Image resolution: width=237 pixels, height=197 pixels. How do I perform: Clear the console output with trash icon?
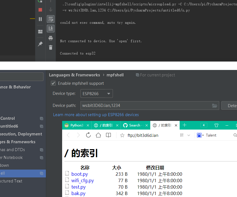[x=51, y=48]
